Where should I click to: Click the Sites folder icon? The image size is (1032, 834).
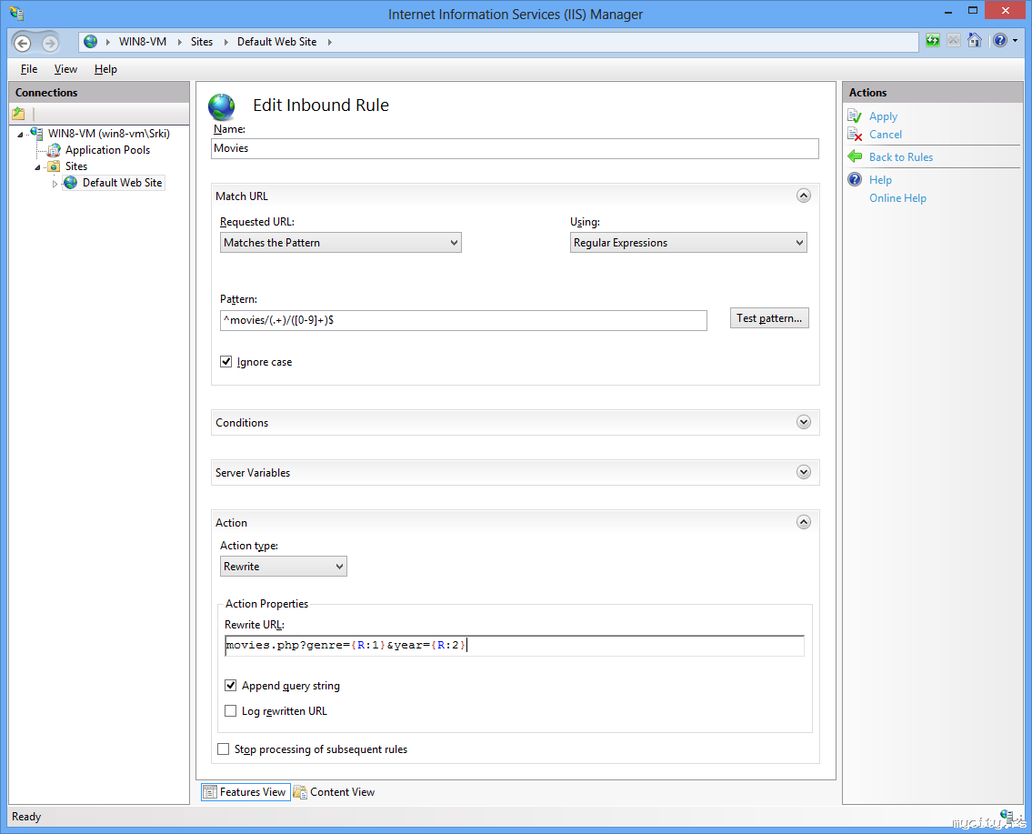[x=54, y=166]
